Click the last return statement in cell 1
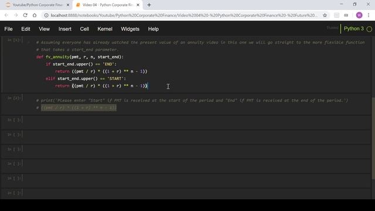 (101, 86)
